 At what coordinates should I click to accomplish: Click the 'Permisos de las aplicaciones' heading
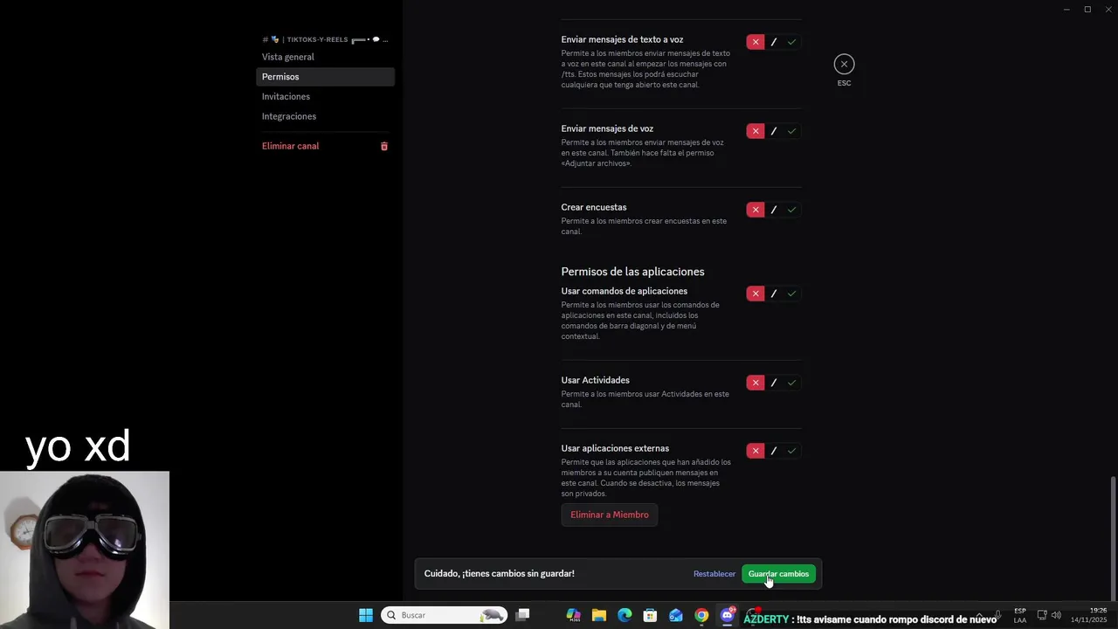(632, 272)
